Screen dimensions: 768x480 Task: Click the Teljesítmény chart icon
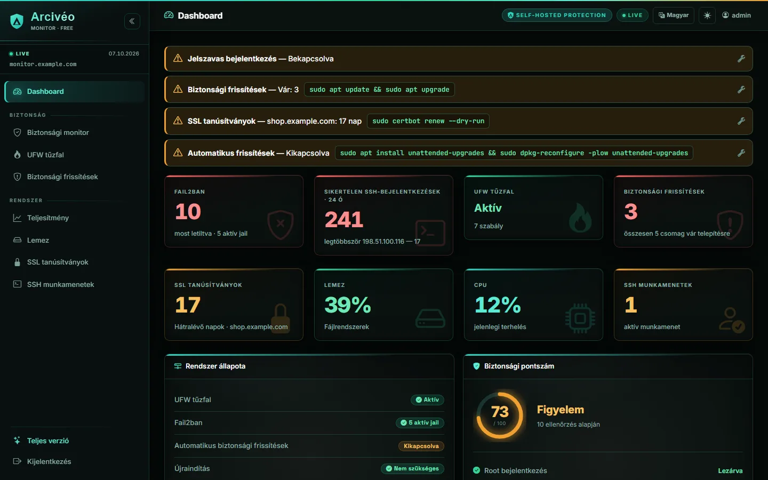(x=17, y=218)
